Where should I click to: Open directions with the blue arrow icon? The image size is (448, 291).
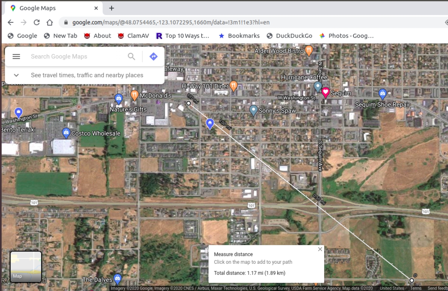(x=153, y=56)
